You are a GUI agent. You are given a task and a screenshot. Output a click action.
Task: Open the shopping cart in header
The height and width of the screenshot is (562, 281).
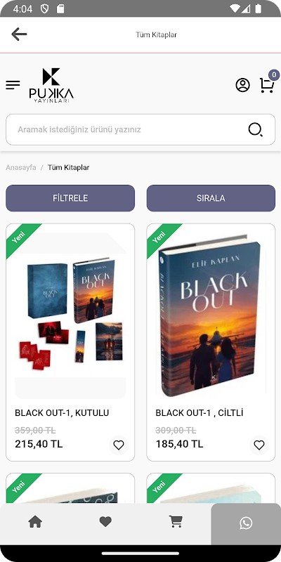268,85
